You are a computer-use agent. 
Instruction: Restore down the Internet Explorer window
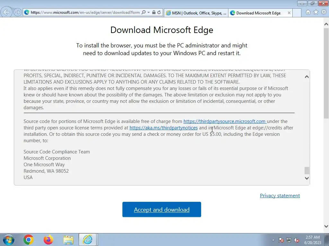313,3
